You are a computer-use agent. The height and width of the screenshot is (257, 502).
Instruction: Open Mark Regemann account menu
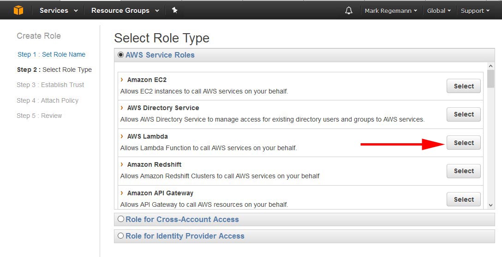click(x=391, y=11)
